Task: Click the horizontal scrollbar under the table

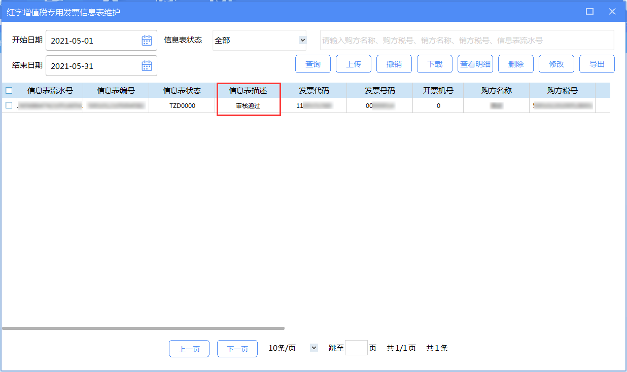Action: 143,328
